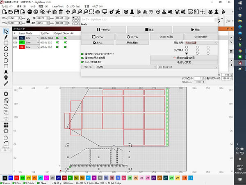Image resolution: width=246 pixels, height=185 pixels.
Task: Toggle Output switch for layer C00
Action: [57, 38]
